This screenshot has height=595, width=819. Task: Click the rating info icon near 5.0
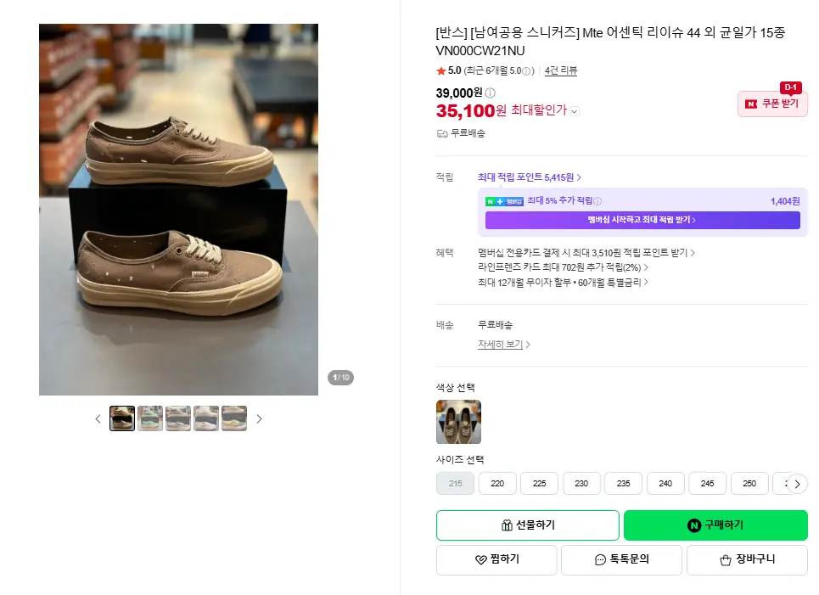pyautogui.click(x=526, y=71)
